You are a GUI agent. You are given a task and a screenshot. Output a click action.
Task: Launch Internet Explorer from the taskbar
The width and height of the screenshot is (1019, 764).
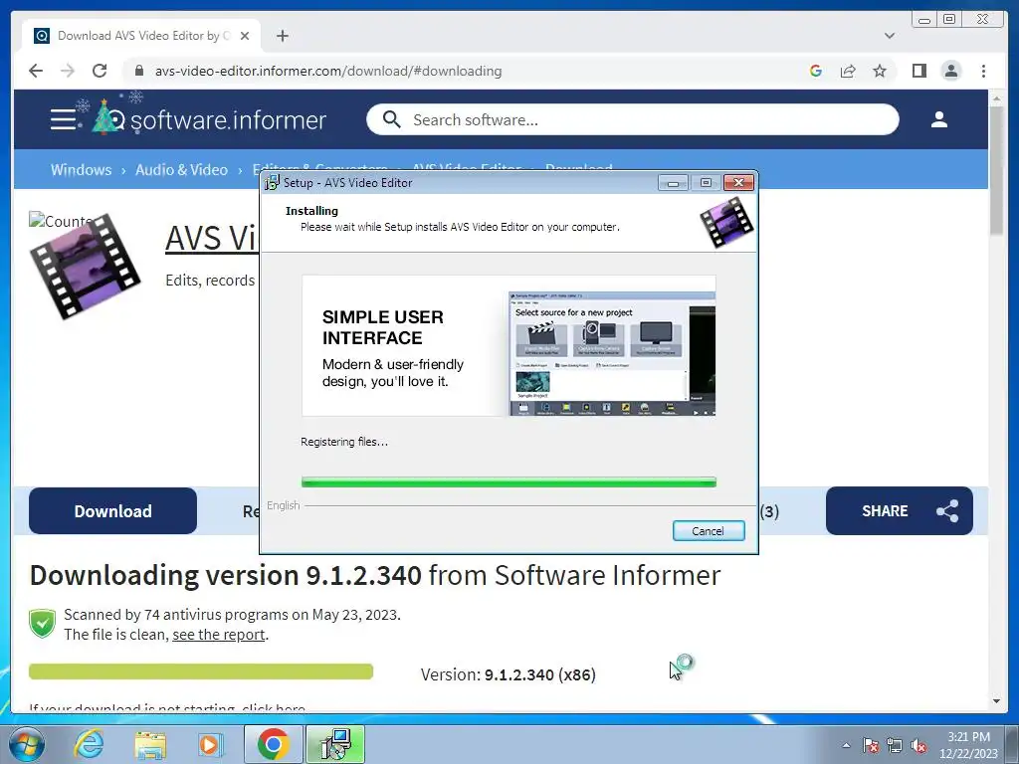[89, 744]
